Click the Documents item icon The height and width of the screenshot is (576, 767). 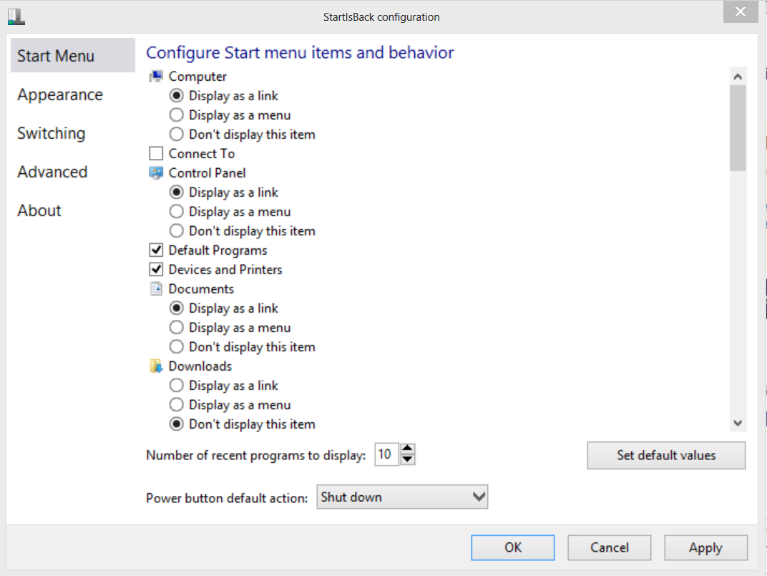click(156, 289)
